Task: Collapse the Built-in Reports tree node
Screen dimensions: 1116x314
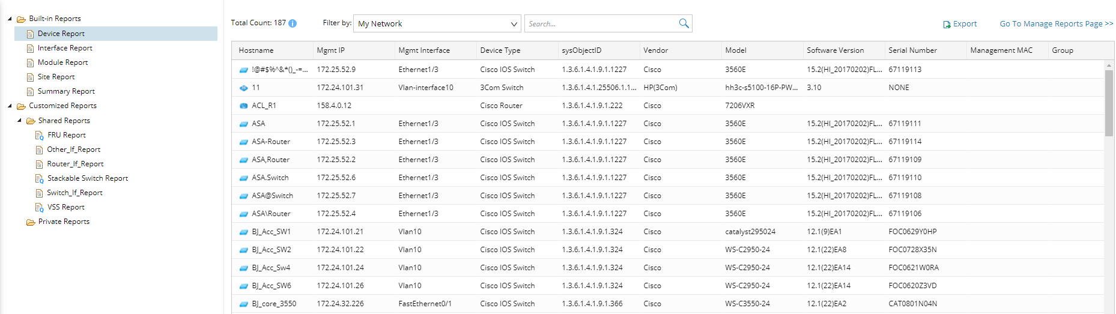Action: click(10, 19)
